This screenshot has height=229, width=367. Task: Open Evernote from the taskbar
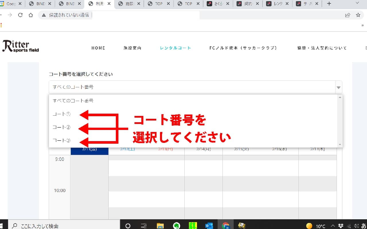pos(177,226)
